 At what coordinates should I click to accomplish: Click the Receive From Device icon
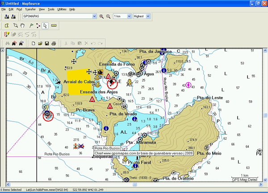tap(14, 17)
